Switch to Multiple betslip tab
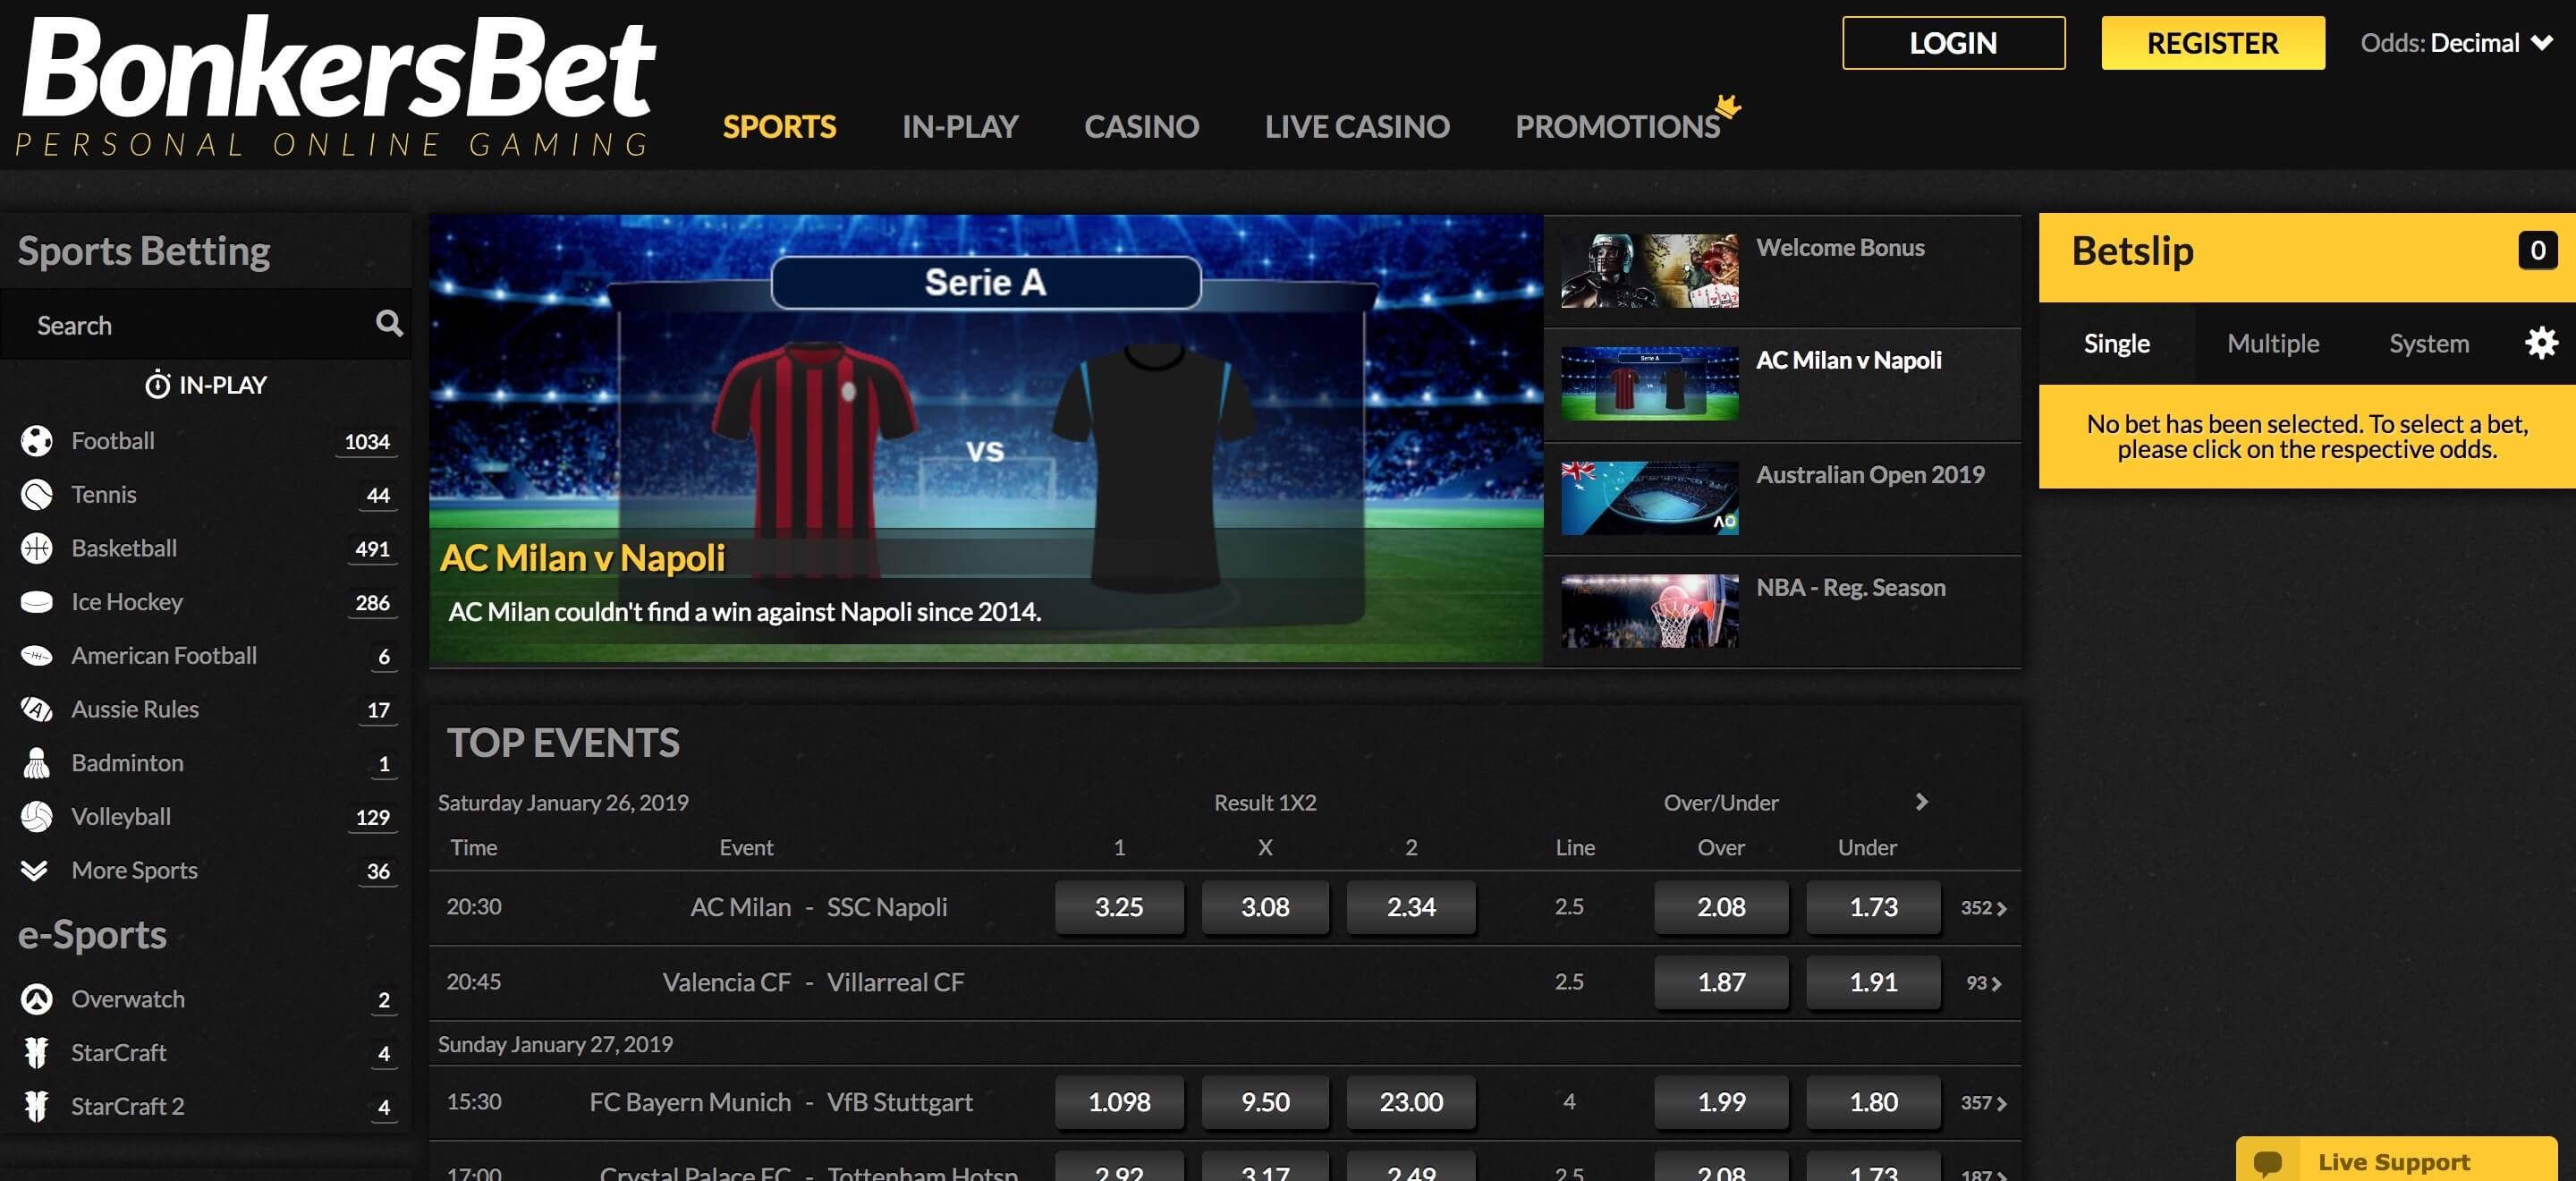This screenshot has height=1181, width=2576. [x=2272, y=343]
